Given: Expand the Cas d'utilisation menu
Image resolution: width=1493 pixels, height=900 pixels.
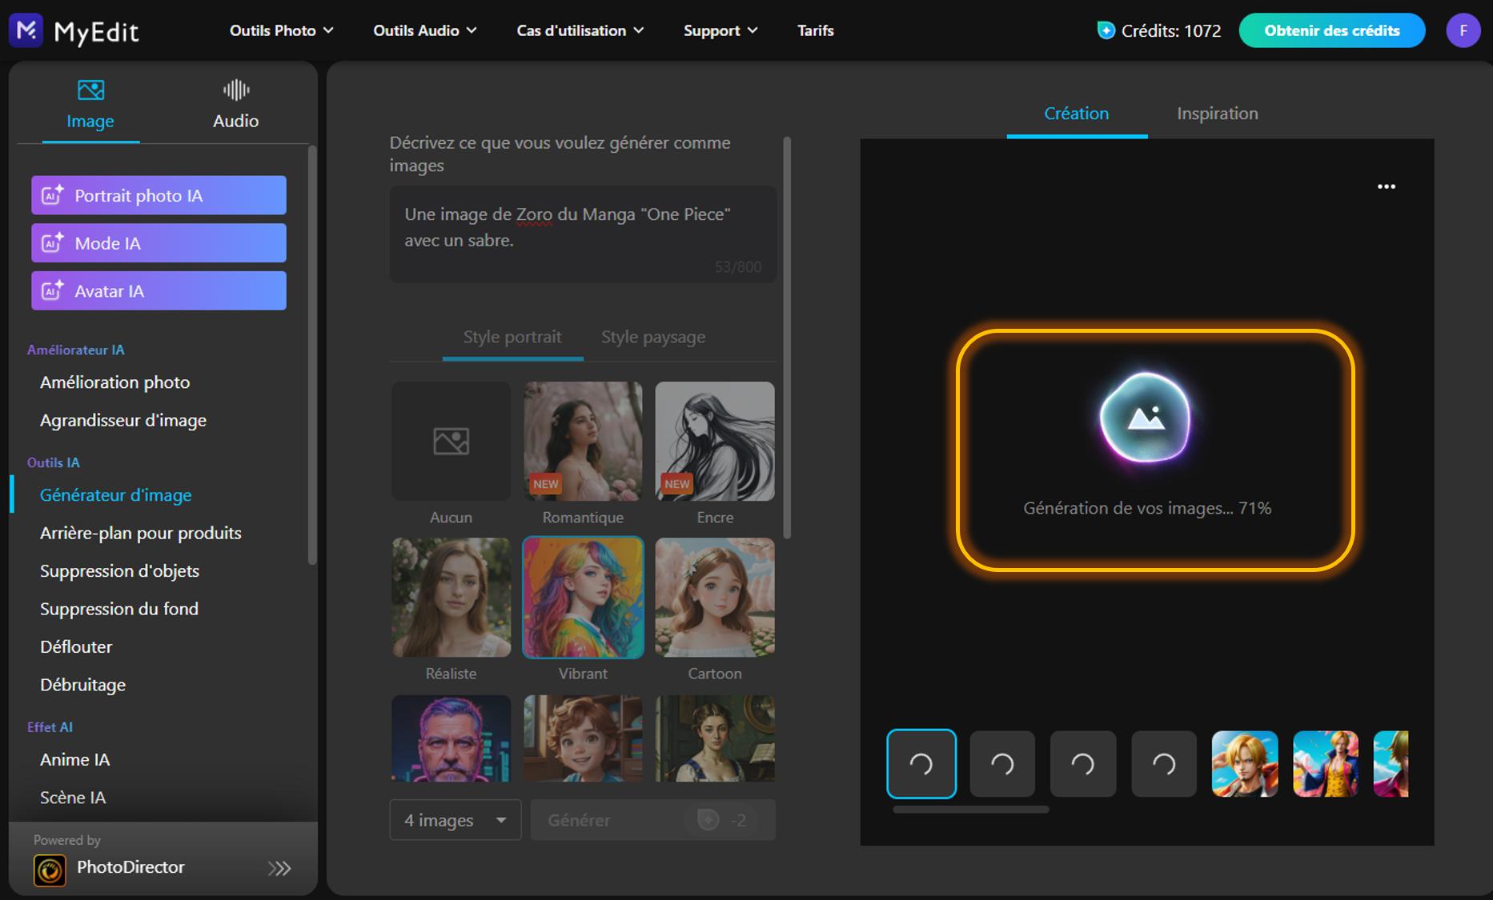Looking at the screenshot, I should 580,30.
